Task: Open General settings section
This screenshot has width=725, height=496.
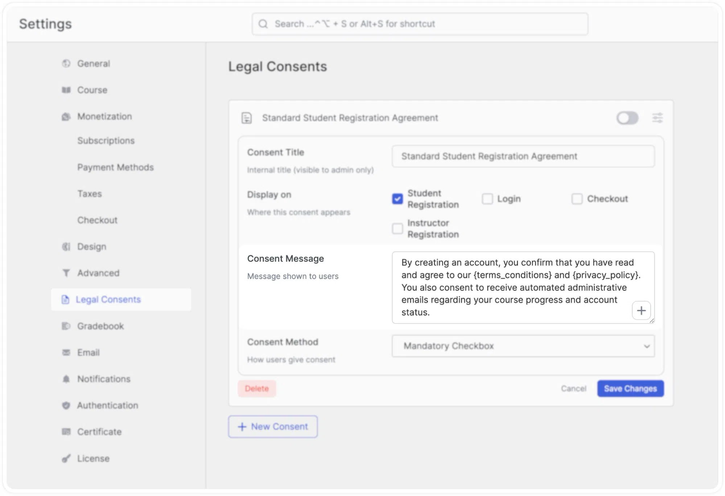Action: click(94, 63)
